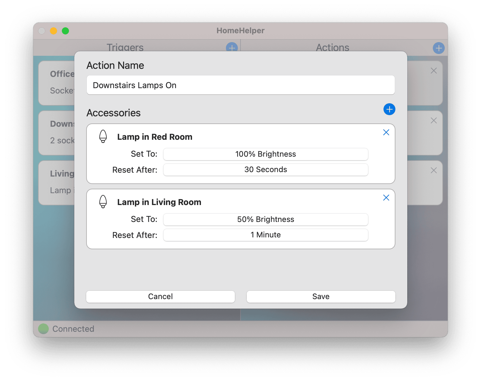Click the X on the bottom Actions card
This screenshot has height=381, width=481.
coord(433,170)
